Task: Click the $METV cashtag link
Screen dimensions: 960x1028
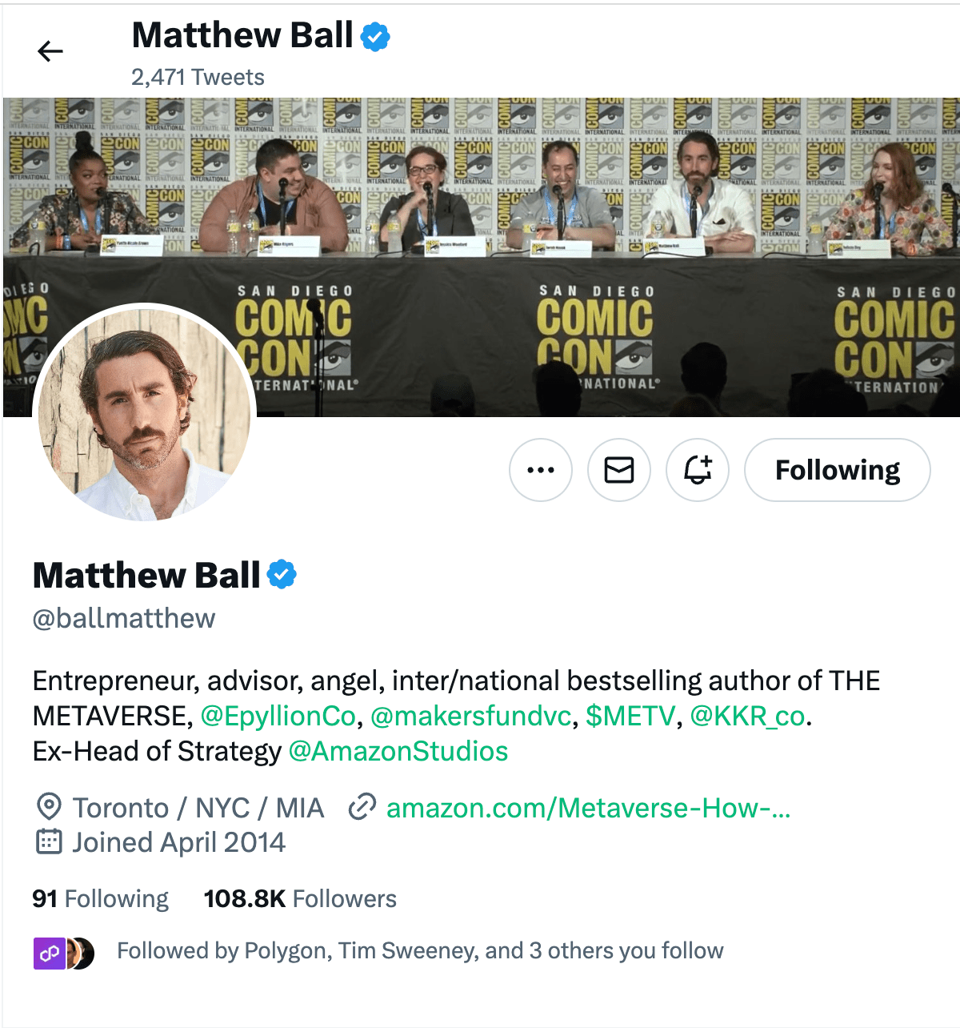Action: [630, 716]
